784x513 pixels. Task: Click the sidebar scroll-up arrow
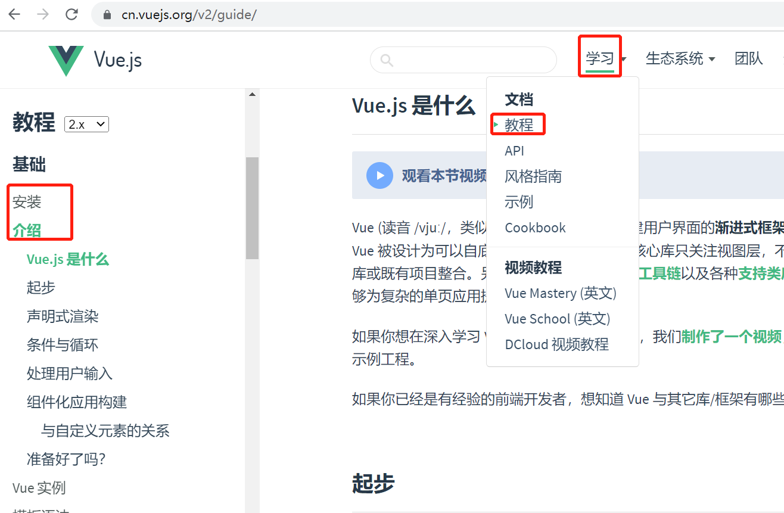coord(252,94)
